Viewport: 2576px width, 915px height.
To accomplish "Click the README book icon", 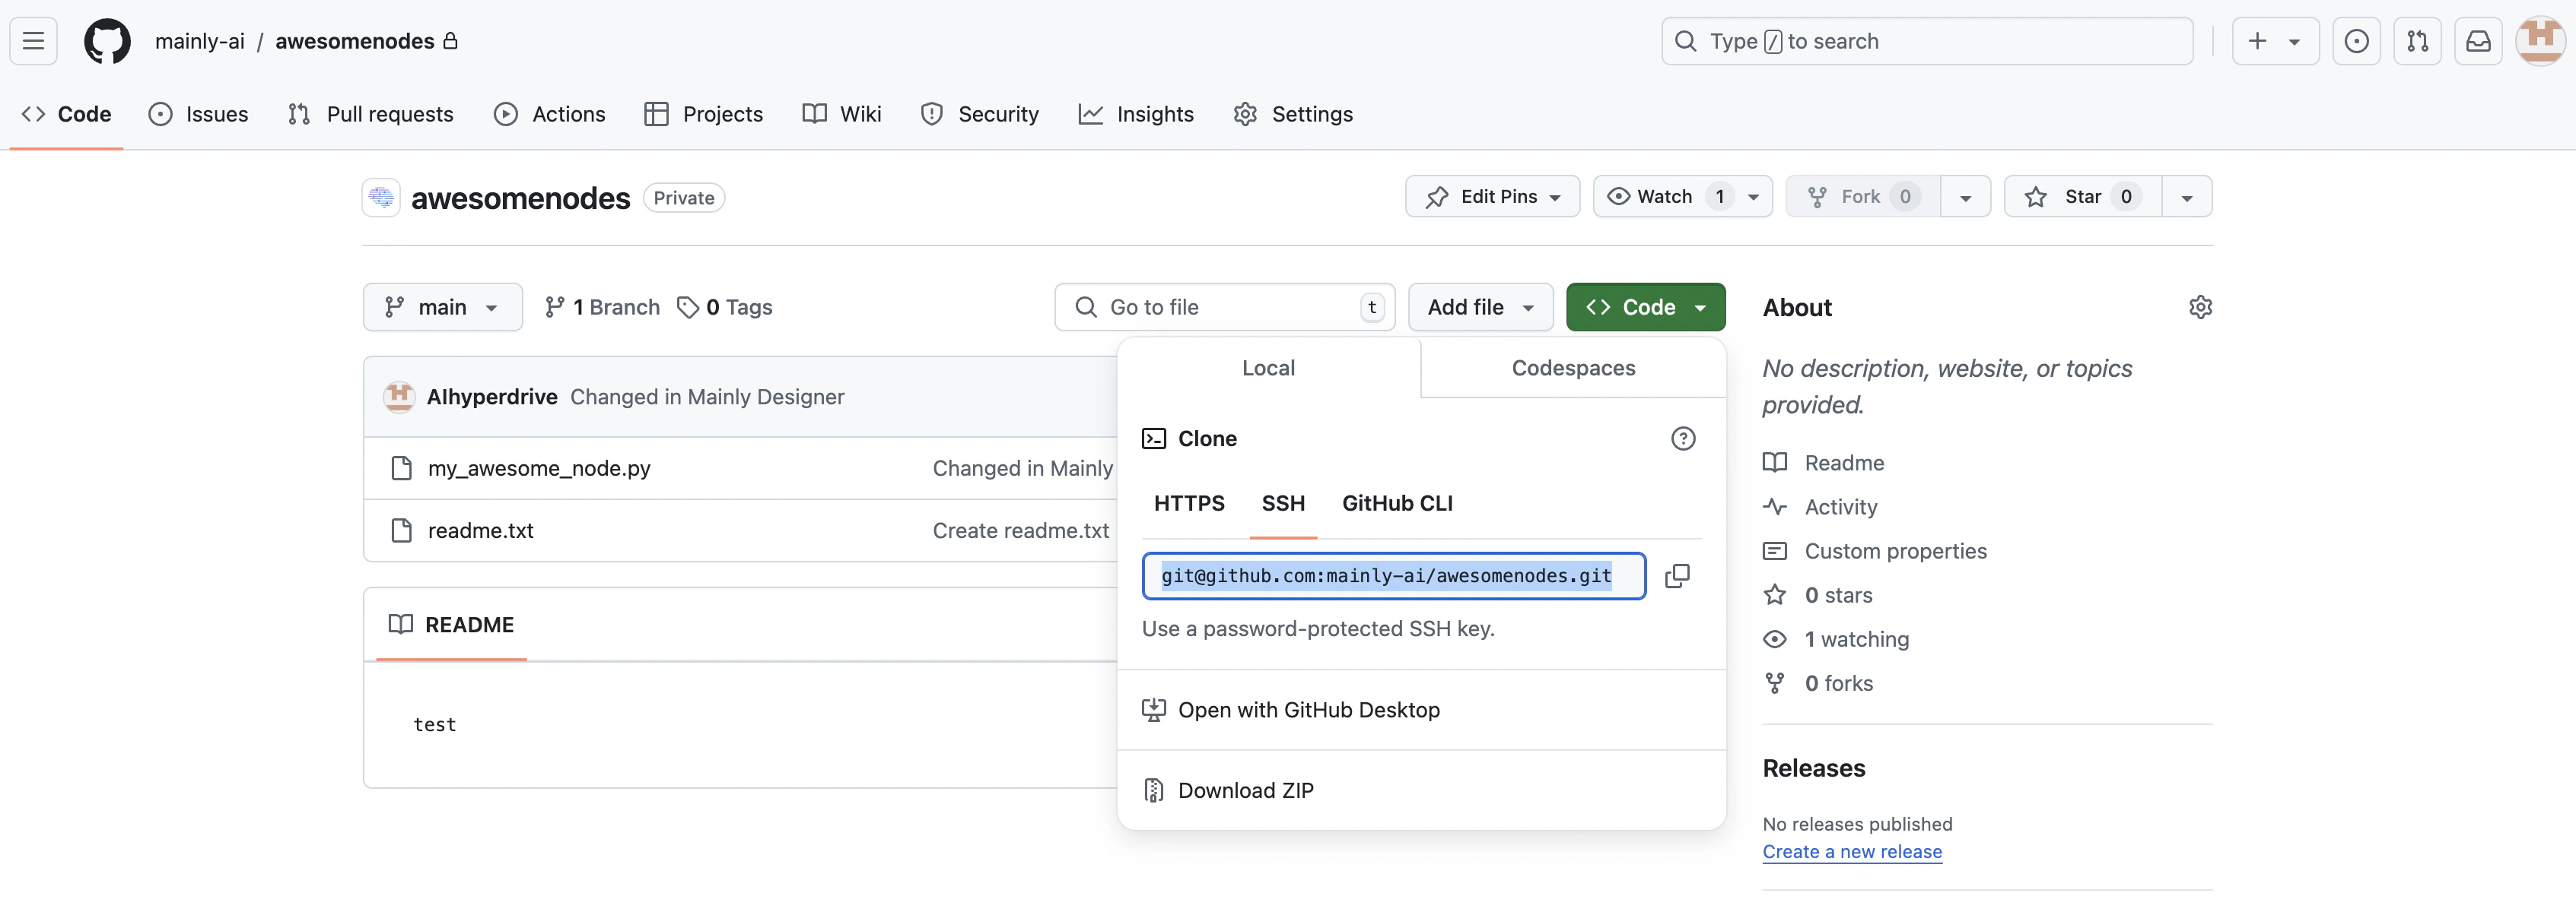I will (400, 625).
